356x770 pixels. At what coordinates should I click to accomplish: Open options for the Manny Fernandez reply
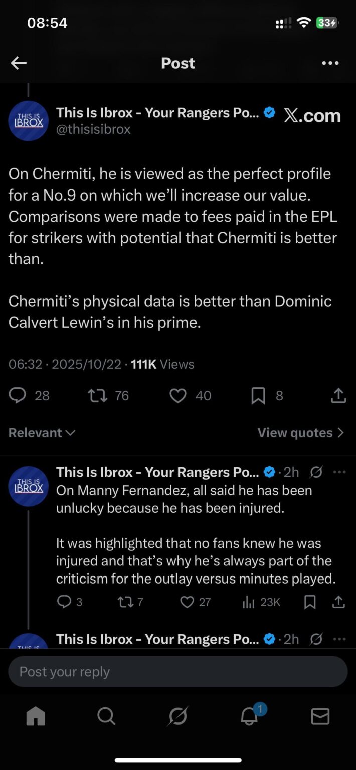point(339,472)
